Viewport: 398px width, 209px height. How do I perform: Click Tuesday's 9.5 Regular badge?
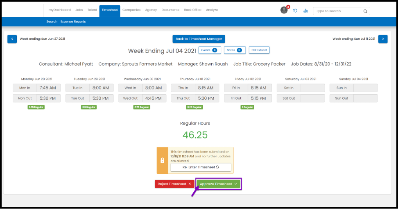(89, 107)
